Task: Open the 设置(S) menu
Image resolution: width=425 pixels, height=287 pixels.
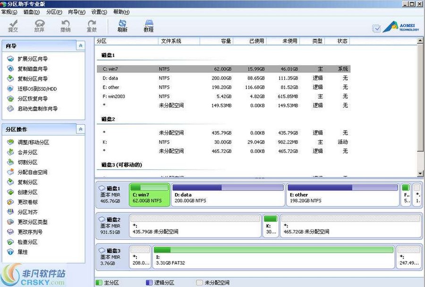Action: [98, 12]
